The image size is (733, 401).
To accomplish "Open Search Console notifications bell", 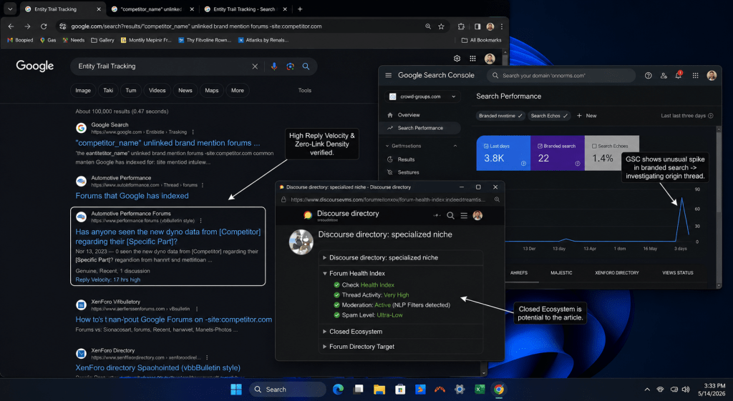I will point(679,75).
